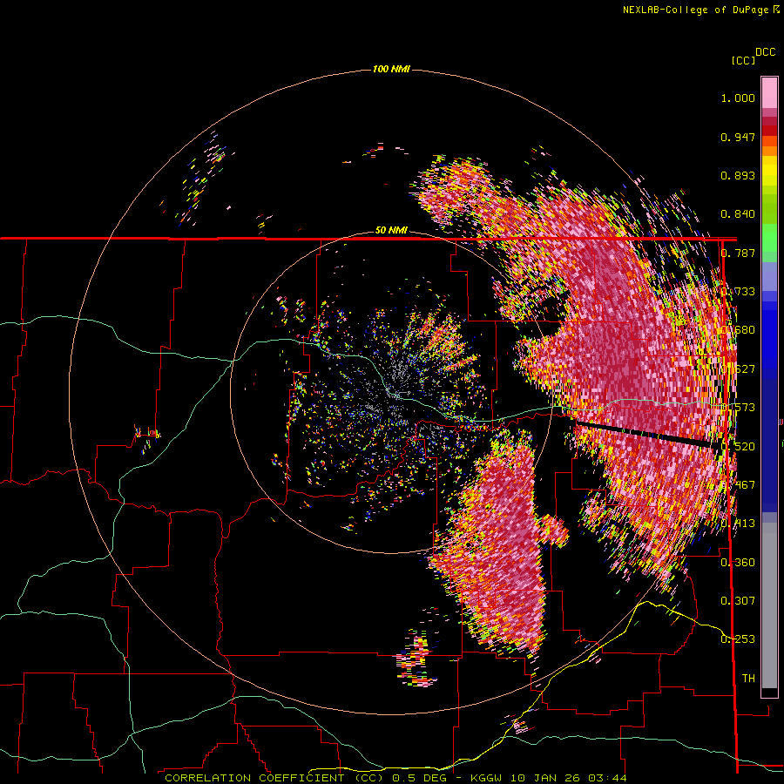
Task: Click the 0.360 legend value
Action: coord(738,562)
